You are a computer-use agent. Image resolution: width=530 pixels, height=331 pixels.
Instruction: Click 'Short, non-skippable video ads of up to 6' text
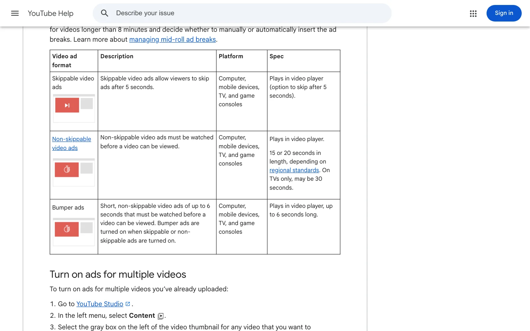tap(155, 223)
